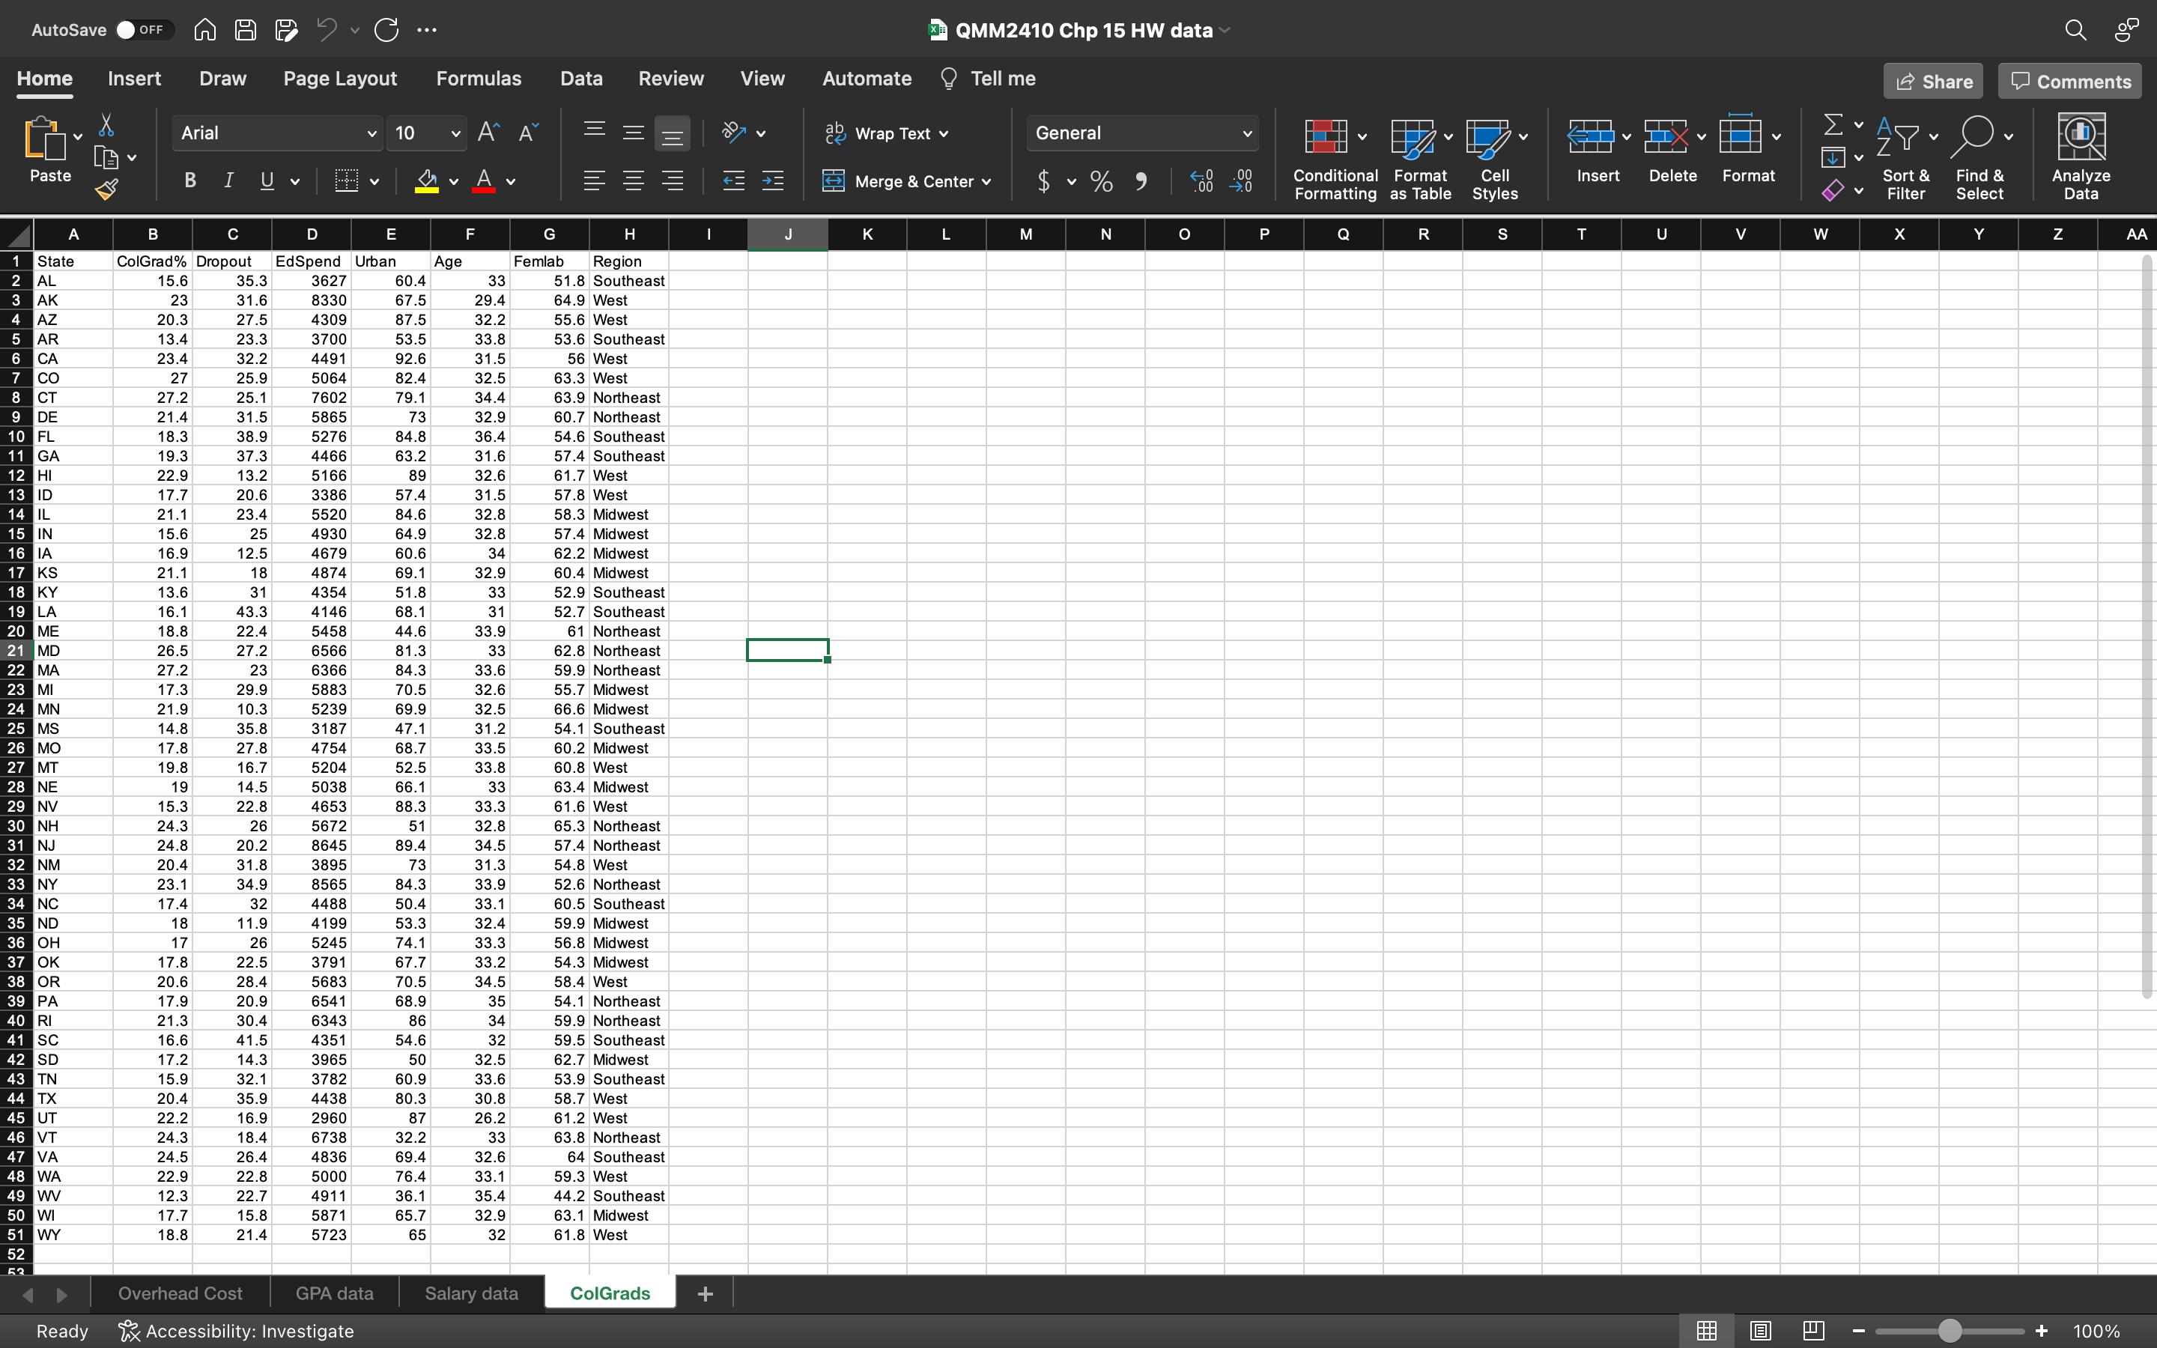Toggle Underline formatting

tap(267, 181)
